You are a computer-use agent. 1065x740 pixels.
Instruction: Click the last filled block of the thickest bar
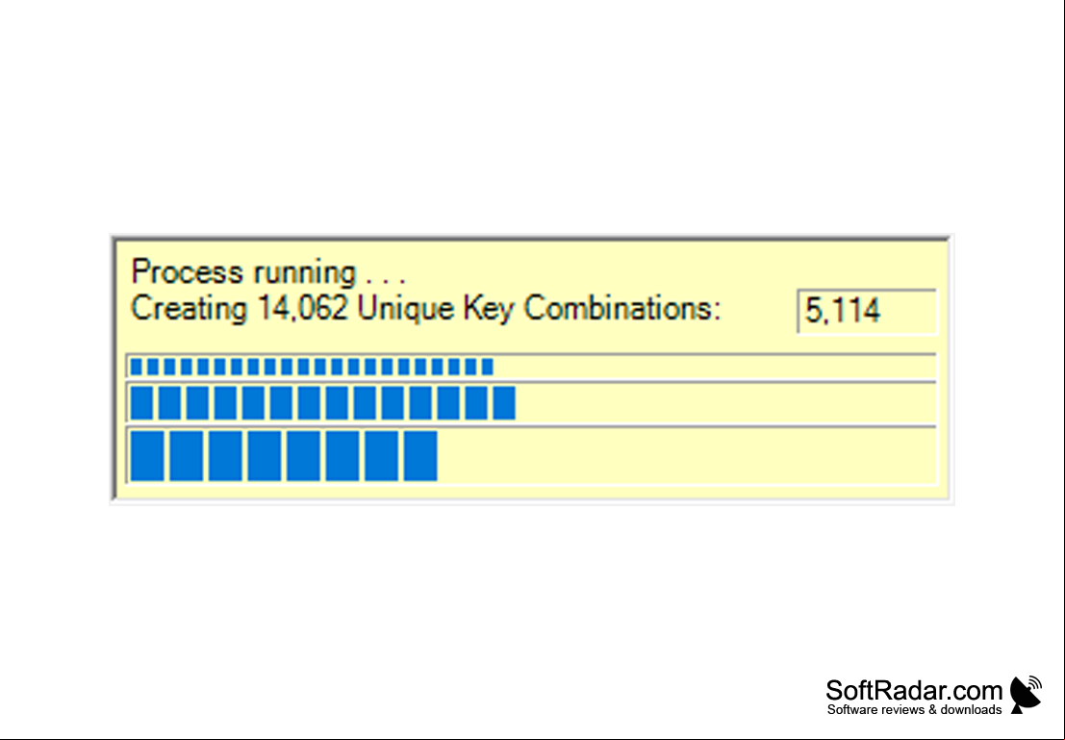tap(420, 456)
